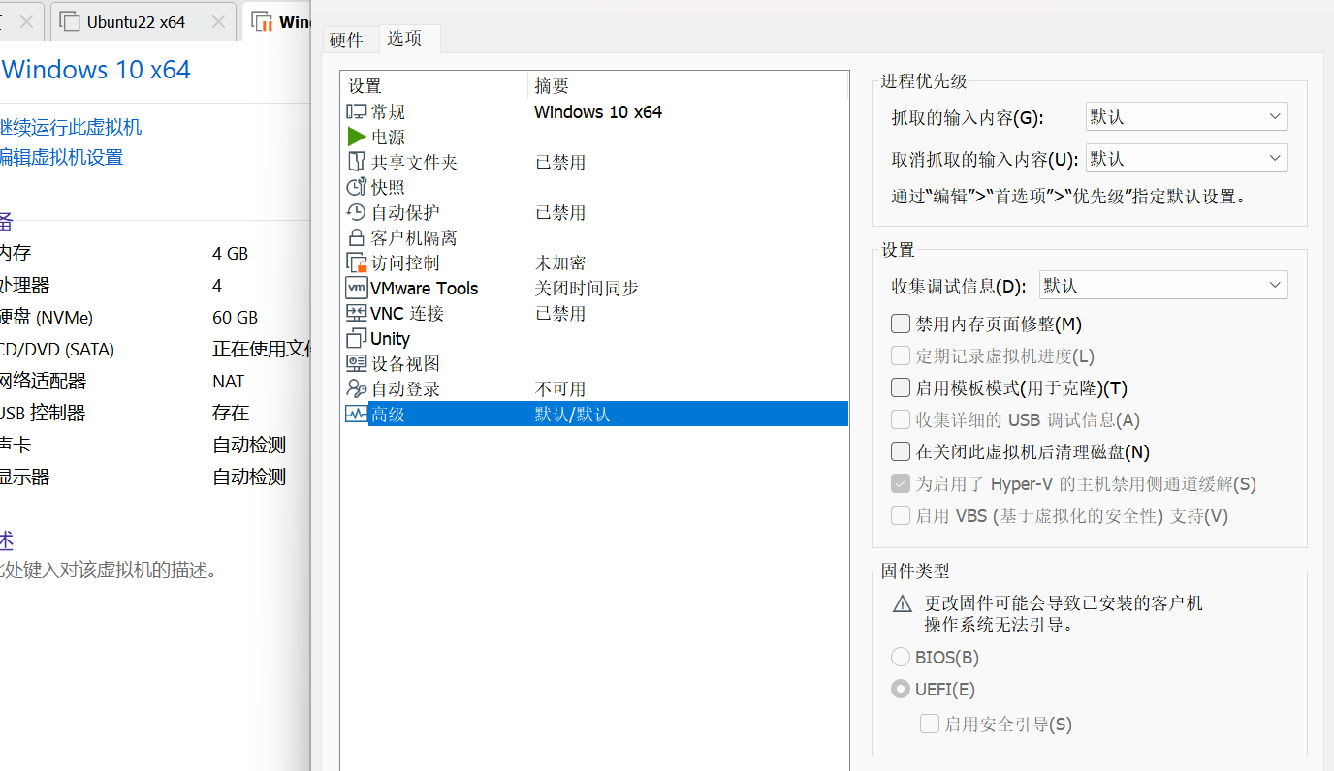
Task: Select the BIOS(B) radio button
Action: point(901,658)
